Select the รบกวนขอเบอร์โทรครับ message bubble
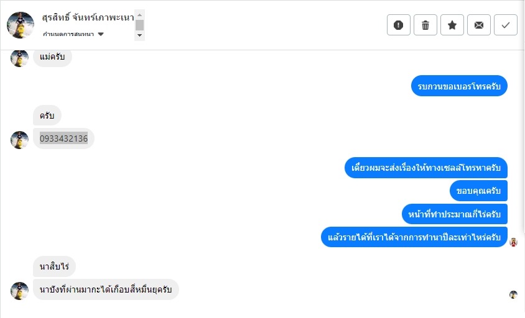525x318 pixels. click(459, 86)
